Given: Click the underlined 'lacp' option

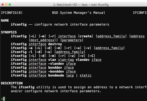Looking at the screenshot, I should (70, 75).
